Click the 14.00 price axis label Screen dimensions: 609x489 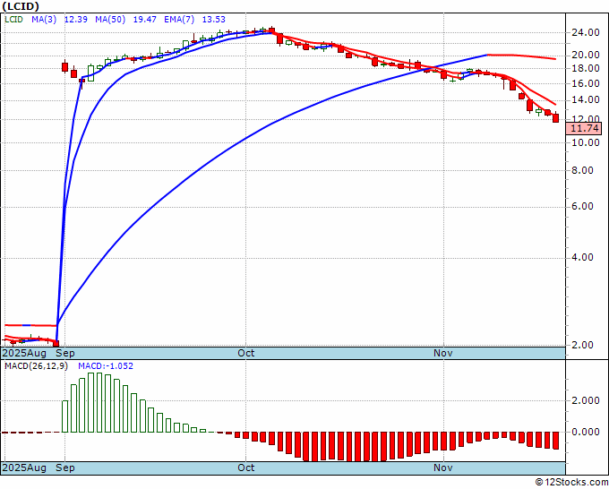point(586,99)
